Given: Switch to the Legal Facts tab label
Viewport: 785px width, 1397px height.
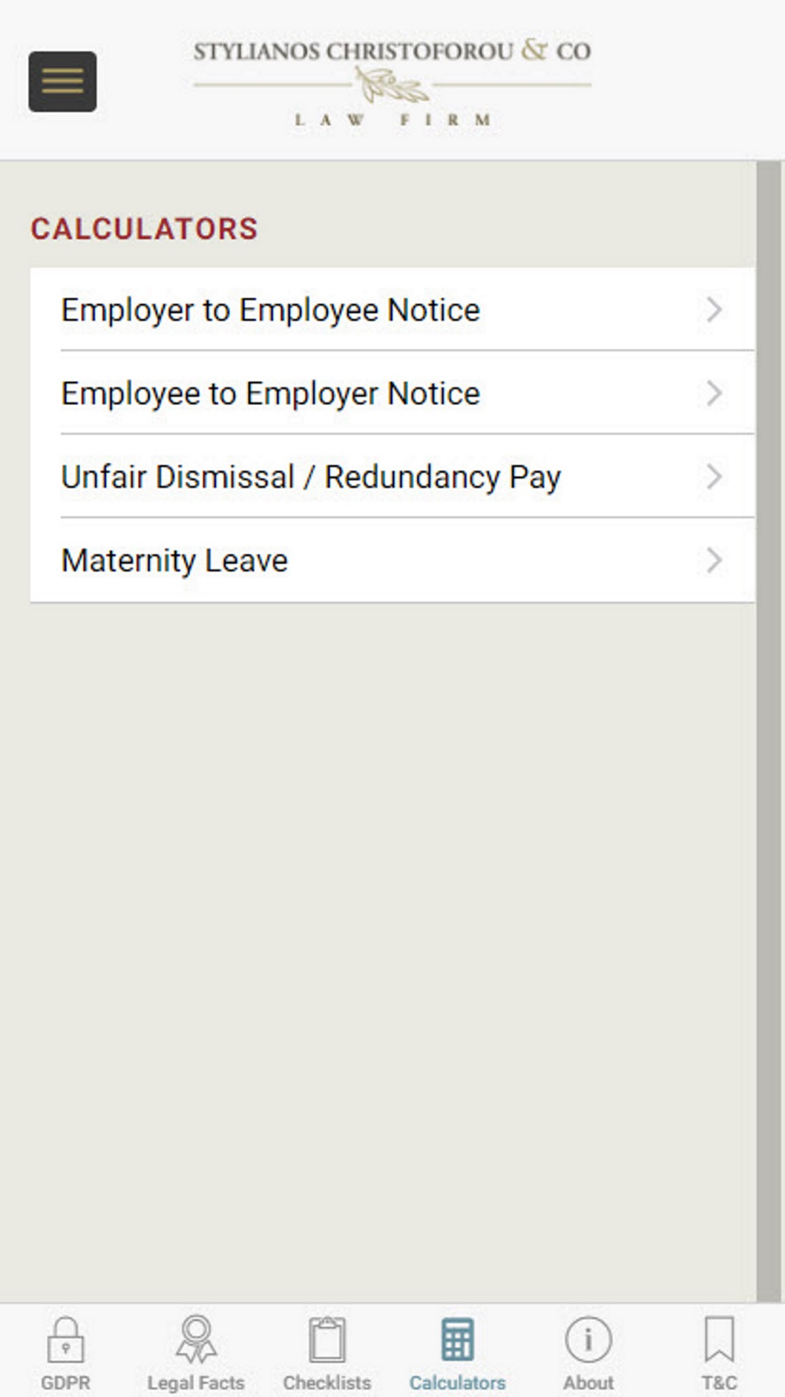Looking at the screenshot, I should click(196, 1382).
